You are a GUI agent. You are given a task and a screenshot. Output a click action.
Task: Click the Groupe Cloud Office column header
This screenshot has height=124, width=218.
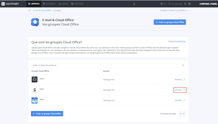(40, 71)
